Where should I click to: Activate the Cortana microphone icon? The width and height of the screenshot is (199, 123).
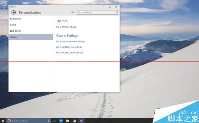pos(48,121)
